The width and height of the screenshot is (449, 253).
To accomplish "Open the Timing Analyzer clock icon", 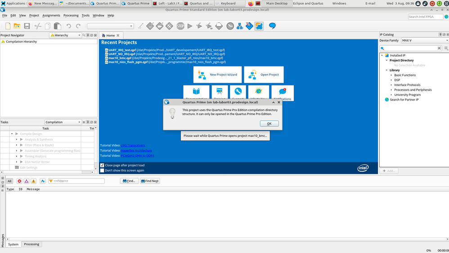I will point(230,26).
